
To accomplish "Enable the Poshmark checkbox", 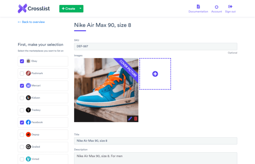I will coord(22,73).
